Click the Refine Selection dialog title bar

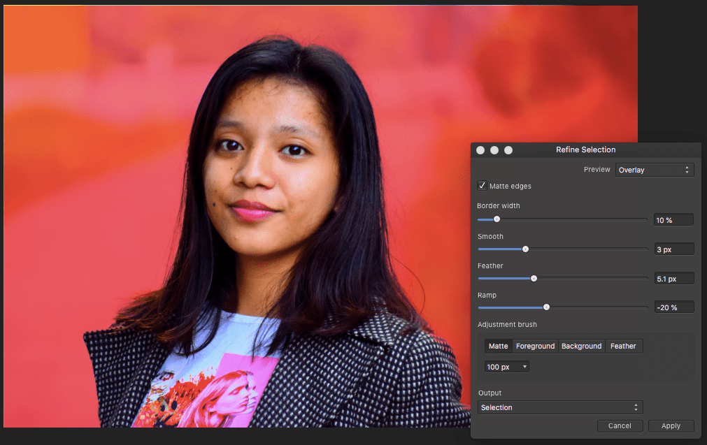(585, 149)
